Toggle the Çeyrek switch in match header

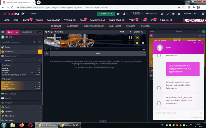tap(143, 32)
